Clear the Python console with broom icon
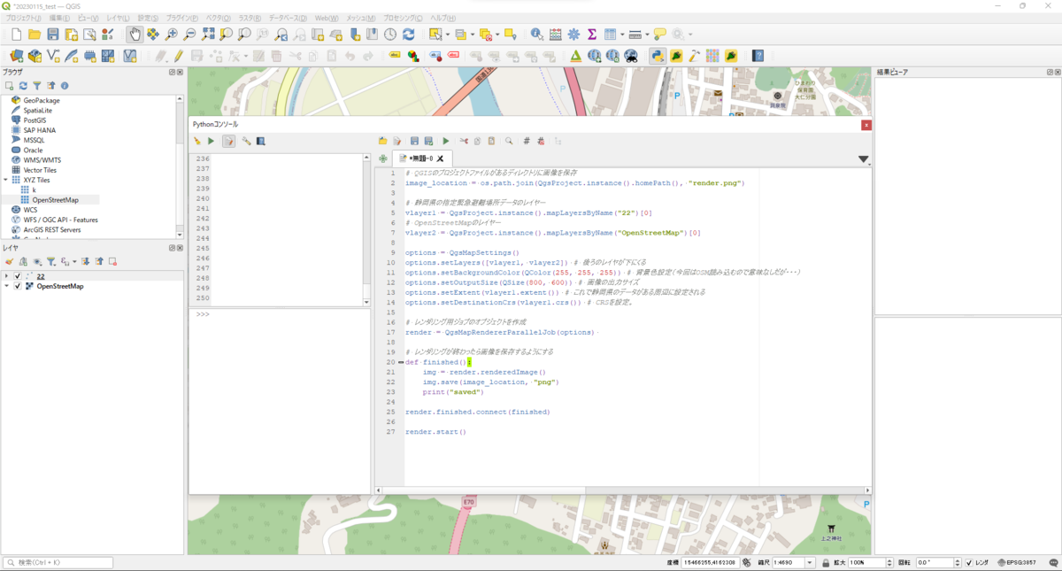The image size is (1062, 571). click(x=197, y=141)
